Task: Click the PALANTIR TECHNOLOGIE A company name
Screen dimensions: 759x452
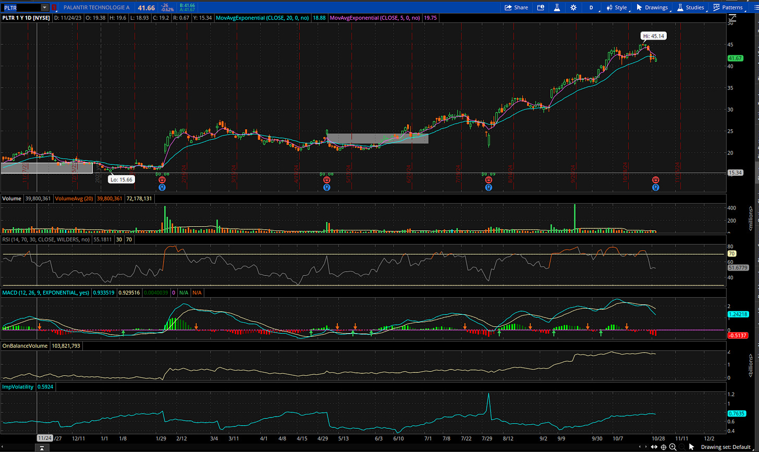Action: point(96,7)
